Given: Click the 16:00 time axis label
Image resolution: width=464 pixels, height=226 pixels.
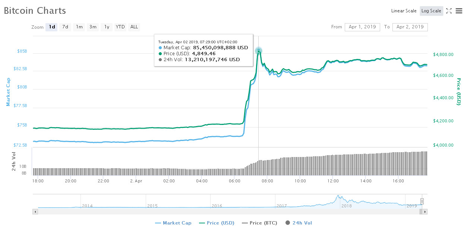Looking at the screenshot, I should click(399, 181).
